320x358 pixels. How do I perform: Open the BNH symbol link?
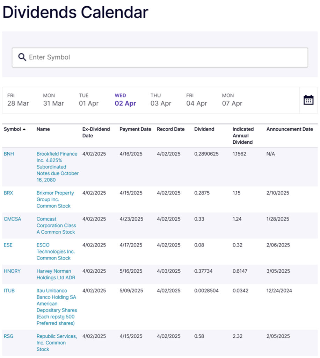pyautogui.click(x=9, y=154)
